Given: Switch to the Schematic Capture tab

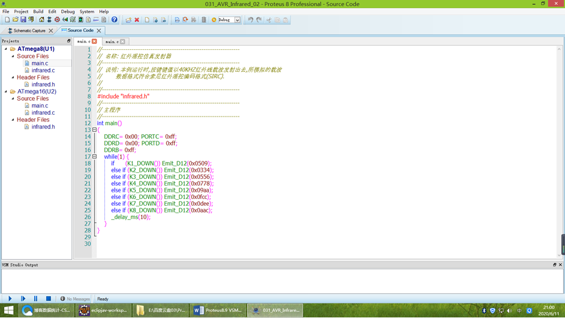Looking at the screenshot, I should [29, 30].
